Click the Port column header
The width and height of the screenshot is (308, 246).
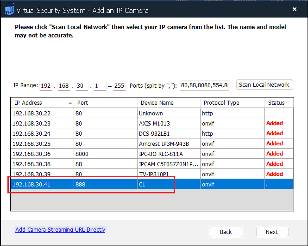coord(105,102)
